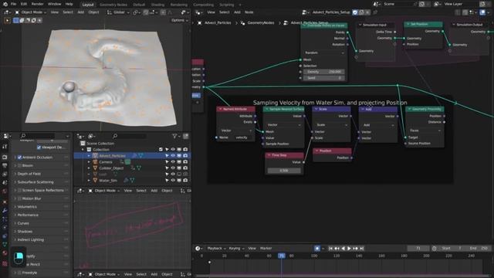Click View Layer name field
This screenshot has width=494, height=278.
[x=461, y=4]
